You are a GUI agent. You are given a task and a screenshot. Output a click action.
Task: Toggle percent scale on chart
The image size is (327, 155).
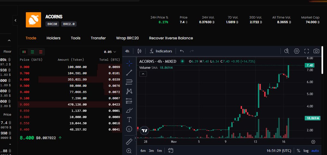[298, 151]
